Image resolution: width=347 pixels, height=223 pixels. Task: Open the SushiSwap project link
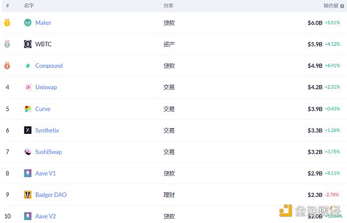[49, 152]
